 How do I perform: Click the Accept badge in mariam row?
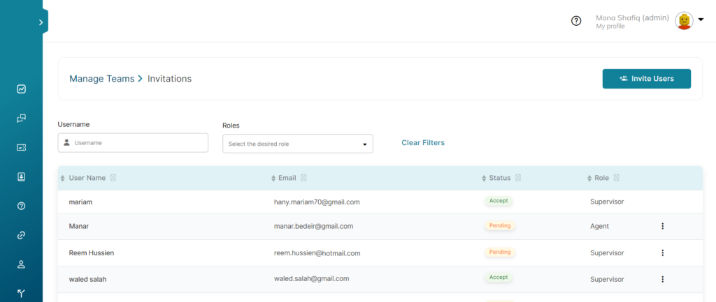[499, 200]
